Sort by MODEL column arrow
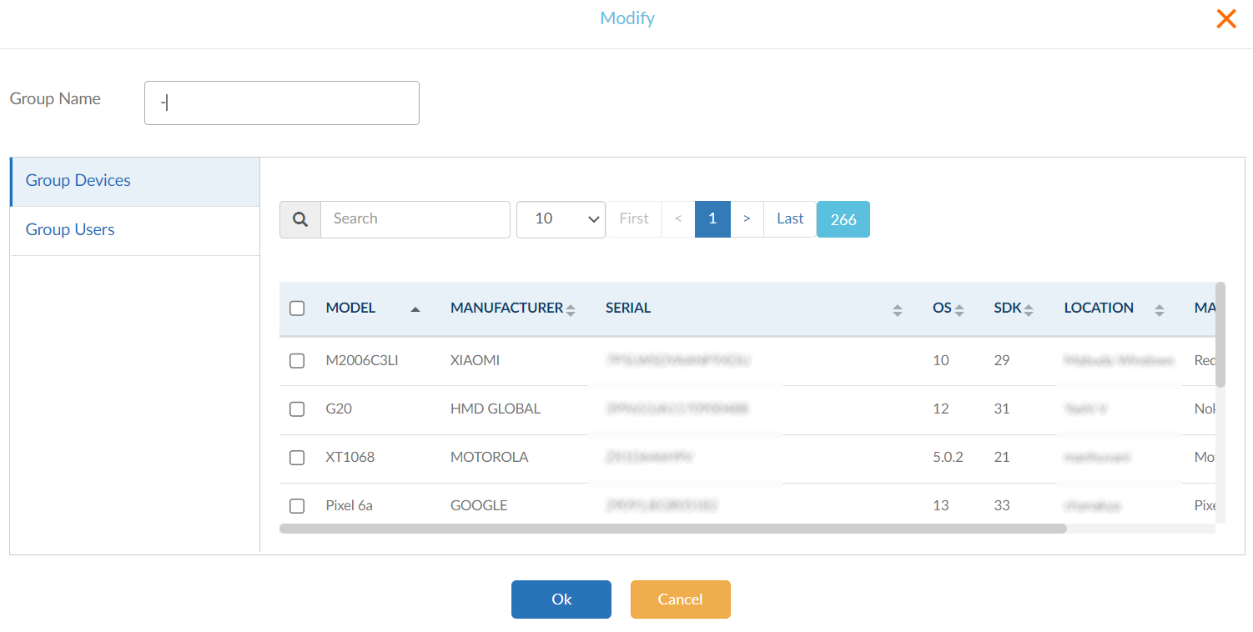 click(x=415, y=309)
